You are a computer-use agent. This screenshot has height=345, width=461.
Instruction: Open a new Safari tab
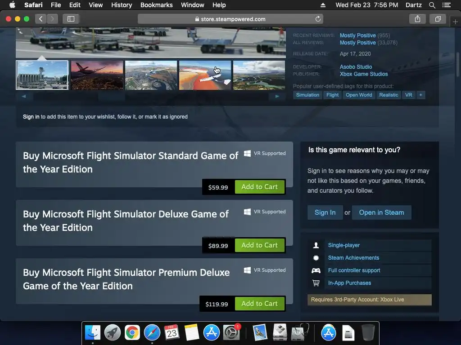pyautogui.click(x=455, y=22)
